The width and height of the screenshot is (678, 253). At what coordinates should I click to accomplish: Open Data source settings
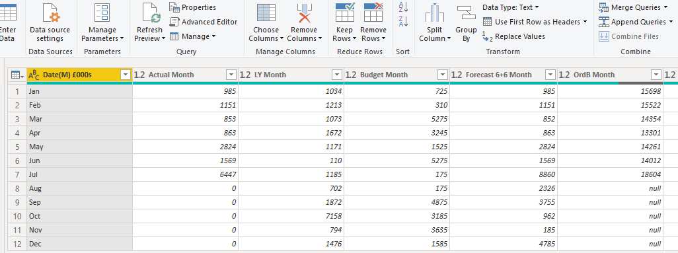tap(50, 22)
